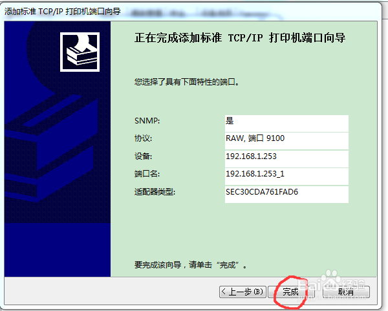This screenshot has height=311, width=388.
Task: Click the window title 添加标准 TCP/IP 打印机端口向导
Action: point(63,12)
